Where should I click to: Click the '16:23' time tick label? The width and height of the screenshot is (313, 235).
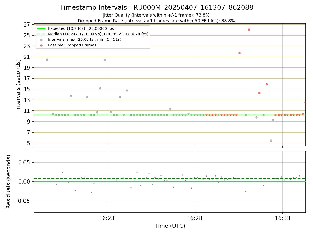tap(107, 218)
